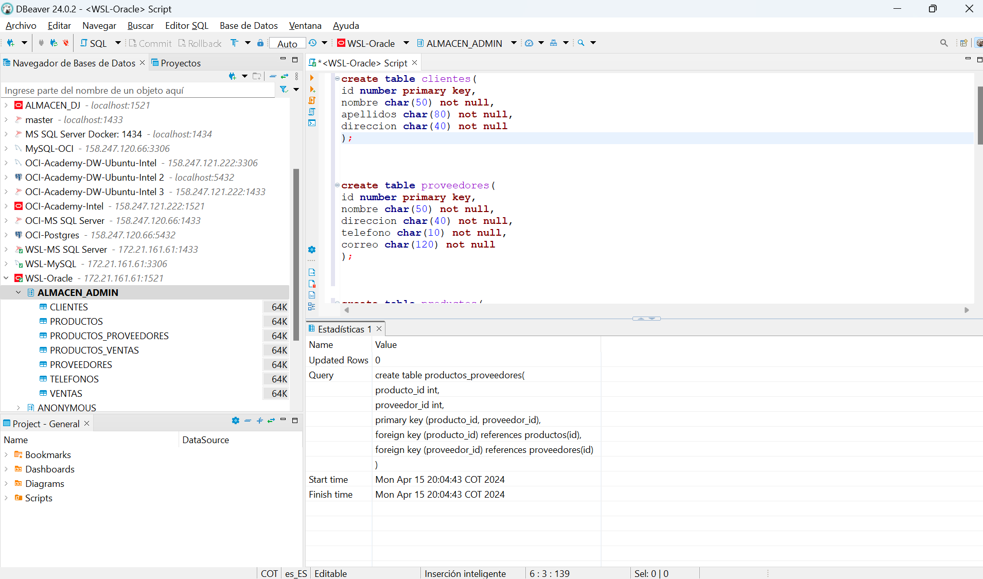Click the Project General configure gear icon
This screenshot has height=579, width=983.
[236, 420]
